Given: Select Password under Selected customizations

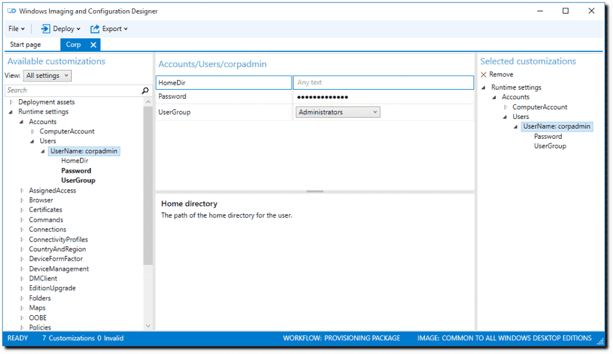Looking at the screenshot, I should [548, 136].
